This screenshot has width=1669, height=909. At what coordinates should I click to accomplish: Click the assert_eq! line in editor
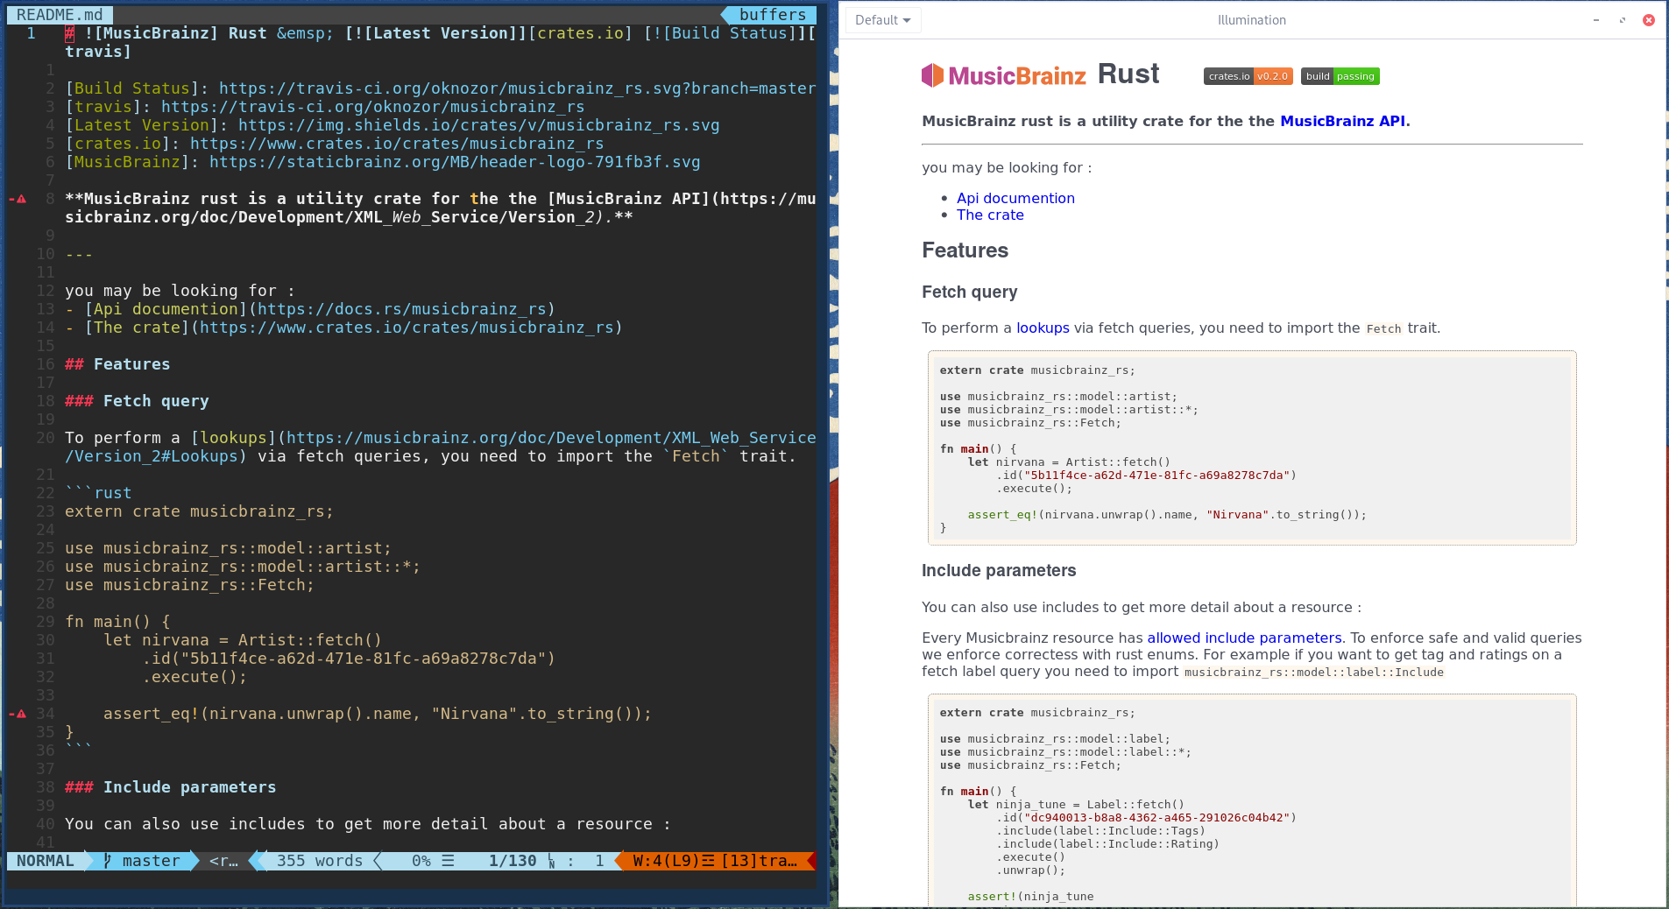[378, 714]
